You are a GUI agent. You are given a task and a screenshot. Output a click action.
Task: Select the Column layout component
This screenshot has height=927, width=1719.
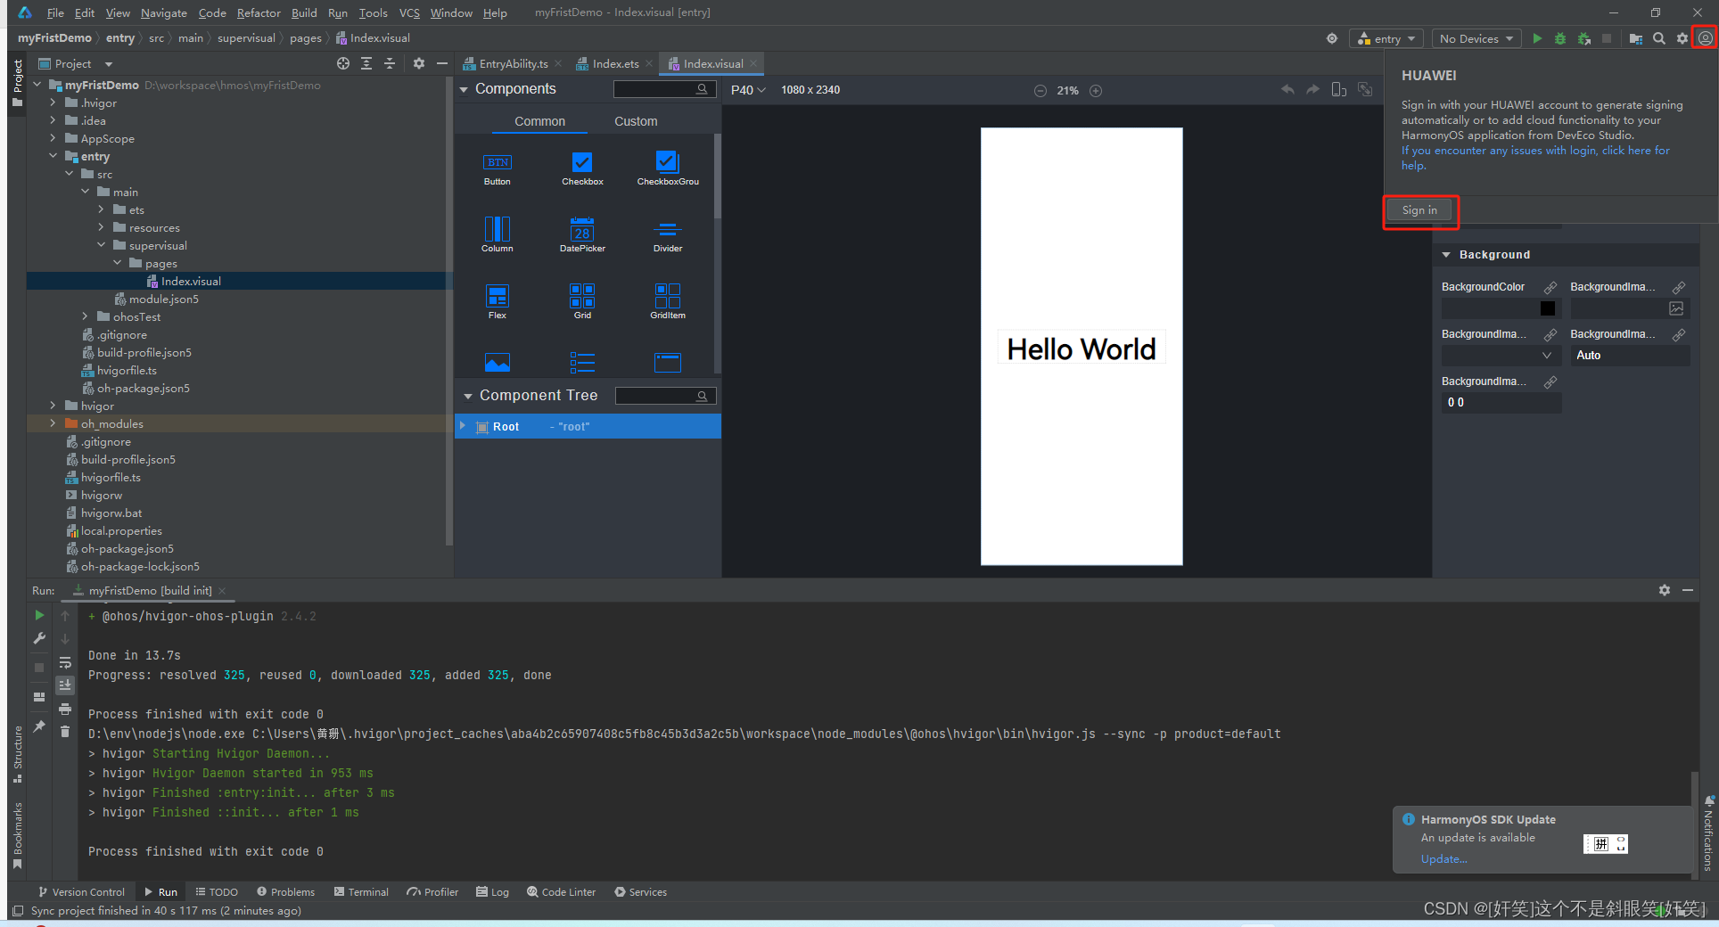[x=498, y=234]
